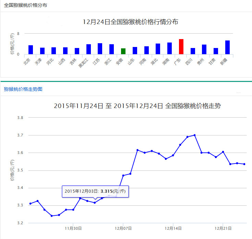The width and height of the screenshot is (252, 239).
Task: Click the 12月24日全国猕猴桃价格行情分布 chart title
Action: click(x=130, y=22)
